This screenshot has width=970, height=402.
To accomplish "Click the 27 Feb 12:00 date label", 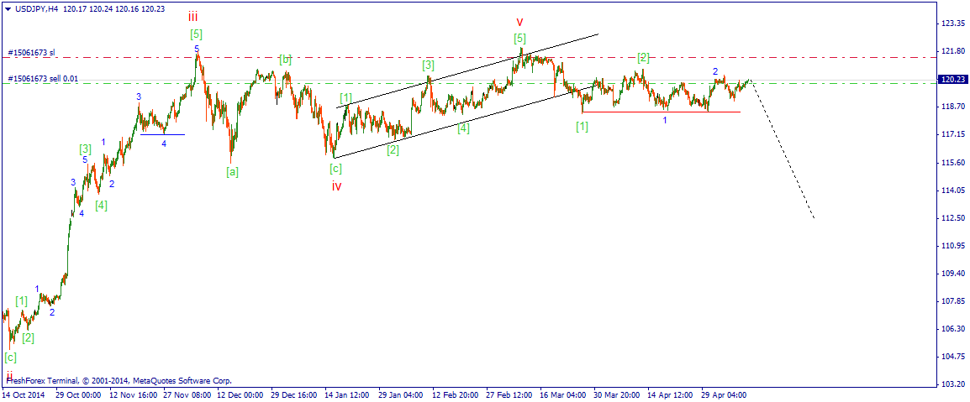I will 509,394.
